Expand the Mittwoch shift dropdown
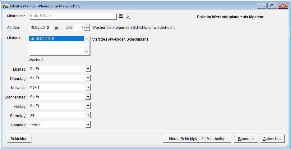This screenshot has height=149, width=291. [88, 87]
